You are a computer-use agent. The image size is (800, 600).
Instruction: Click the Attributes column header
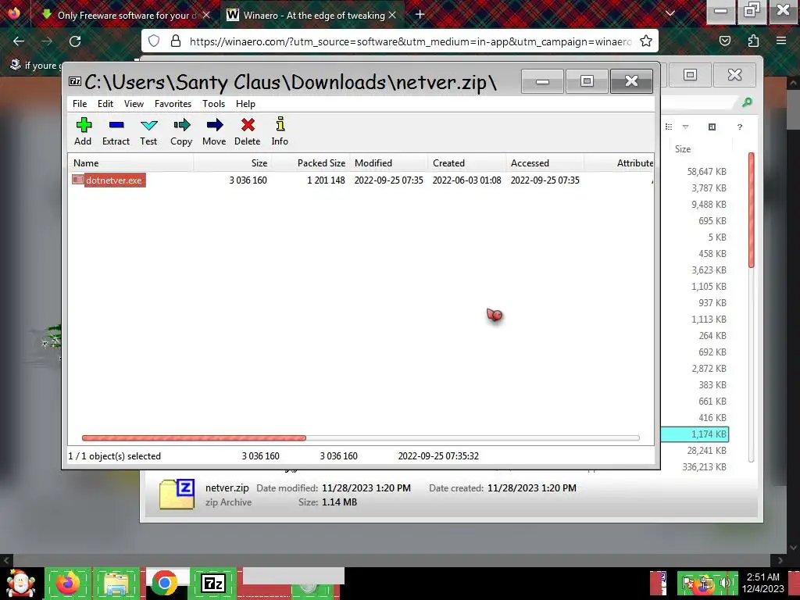[619, 163]
